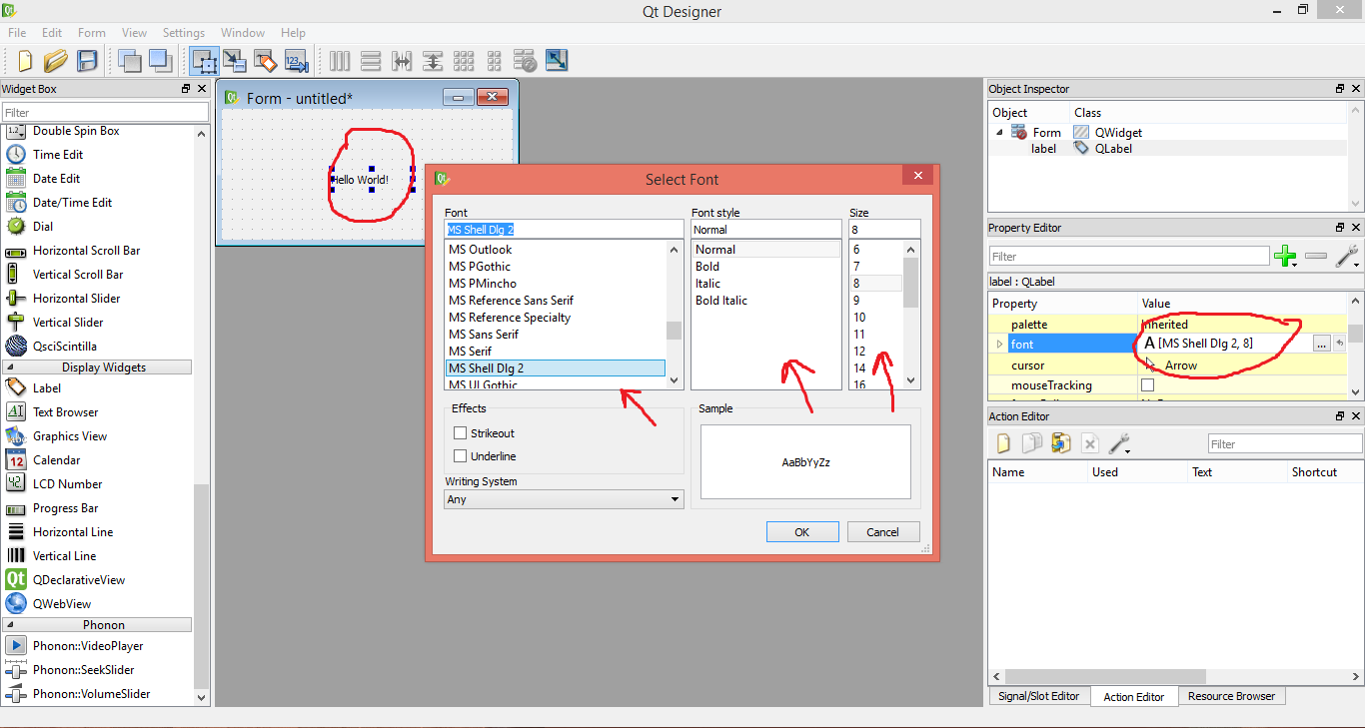Screen dimensions: 1366x728
Task: Select the Edit Buddies mode icon
Action: point(266,61)
